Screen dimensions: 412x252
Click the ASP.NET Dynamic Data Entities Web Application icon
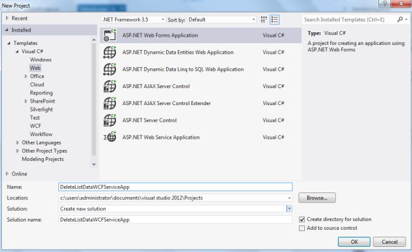[110, 53]
